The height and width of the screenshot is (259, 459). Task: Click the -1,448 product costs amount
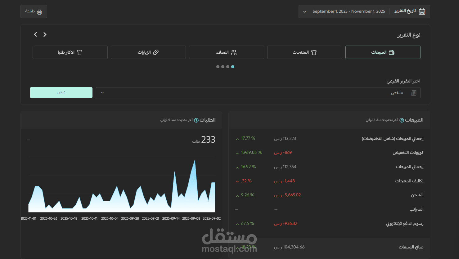284,181
